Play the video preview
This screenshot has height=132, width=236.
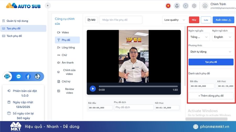click(93, 89)
